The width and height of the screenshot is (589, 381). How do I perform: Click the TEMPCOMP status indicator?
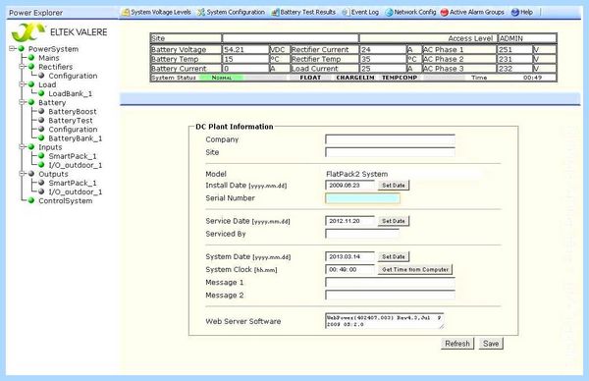(400, 78)
